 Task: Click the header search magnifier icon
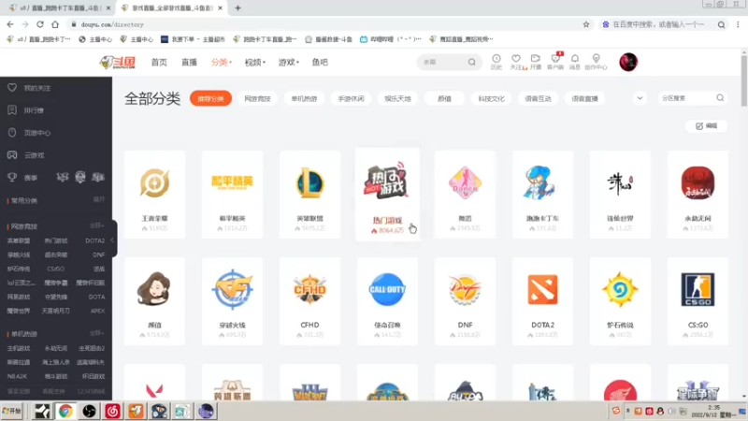tap(472, 62)
